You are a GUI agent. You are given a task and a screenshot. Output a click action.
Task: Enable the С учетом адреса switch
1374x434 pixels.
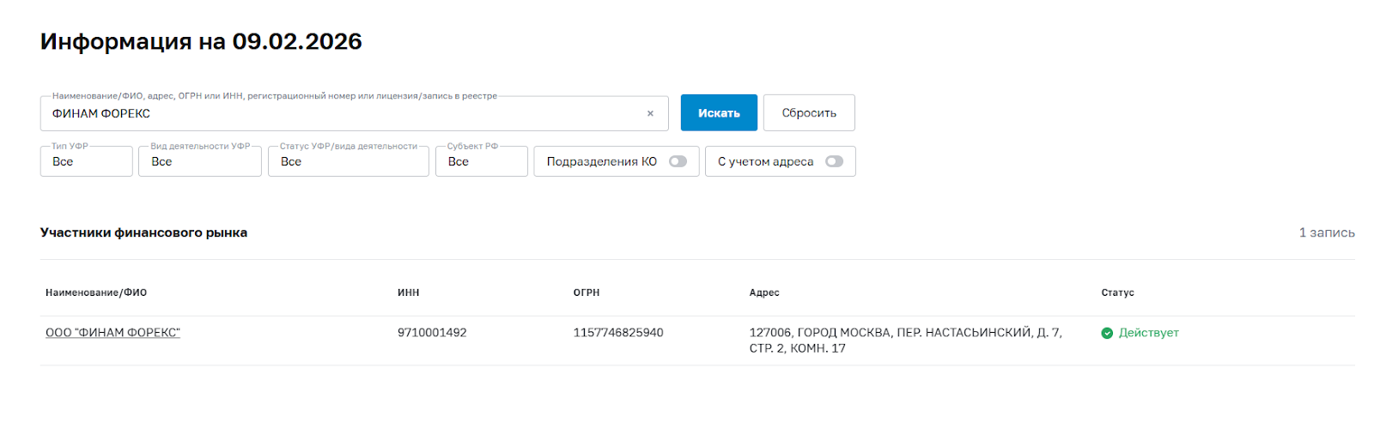click(x=834, y=161)
